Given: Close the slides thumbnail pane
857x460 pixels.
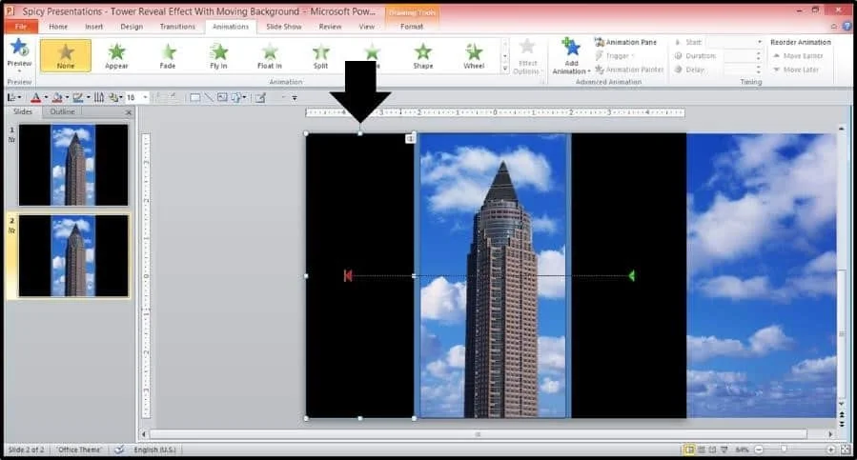Looking at the screenshot, I should tap(129, 112).
